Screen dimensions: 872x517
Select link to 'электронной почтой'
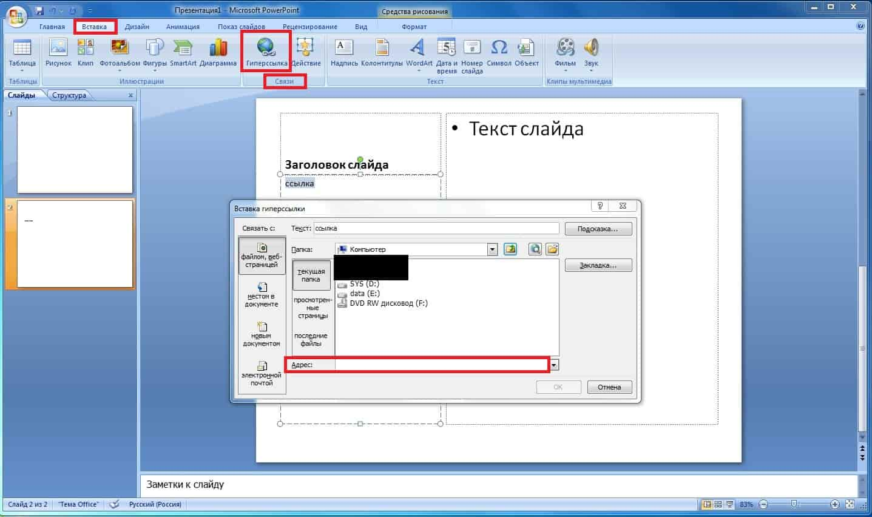(x=262, y=374)
